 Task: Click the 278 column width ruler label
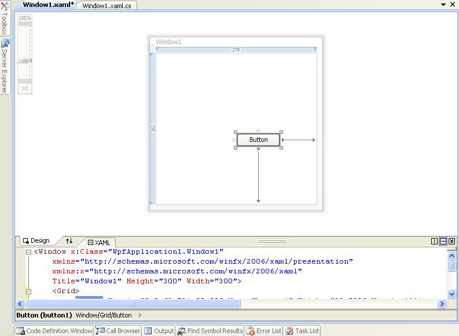pos(236,50)
